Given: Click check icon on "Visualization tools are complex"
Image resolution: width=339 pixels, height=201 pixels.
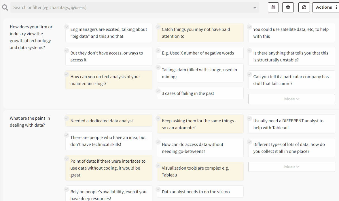Looking at the screenshot, I should [x=158, y=166].
